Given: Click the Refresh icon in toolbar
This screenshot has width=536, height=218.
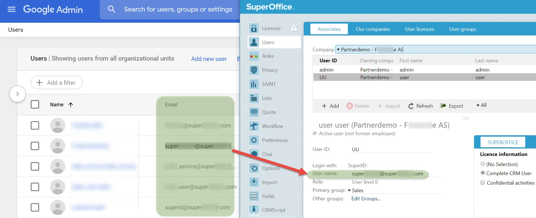Looking at the screenshot, I should click(x=411, y=106).
